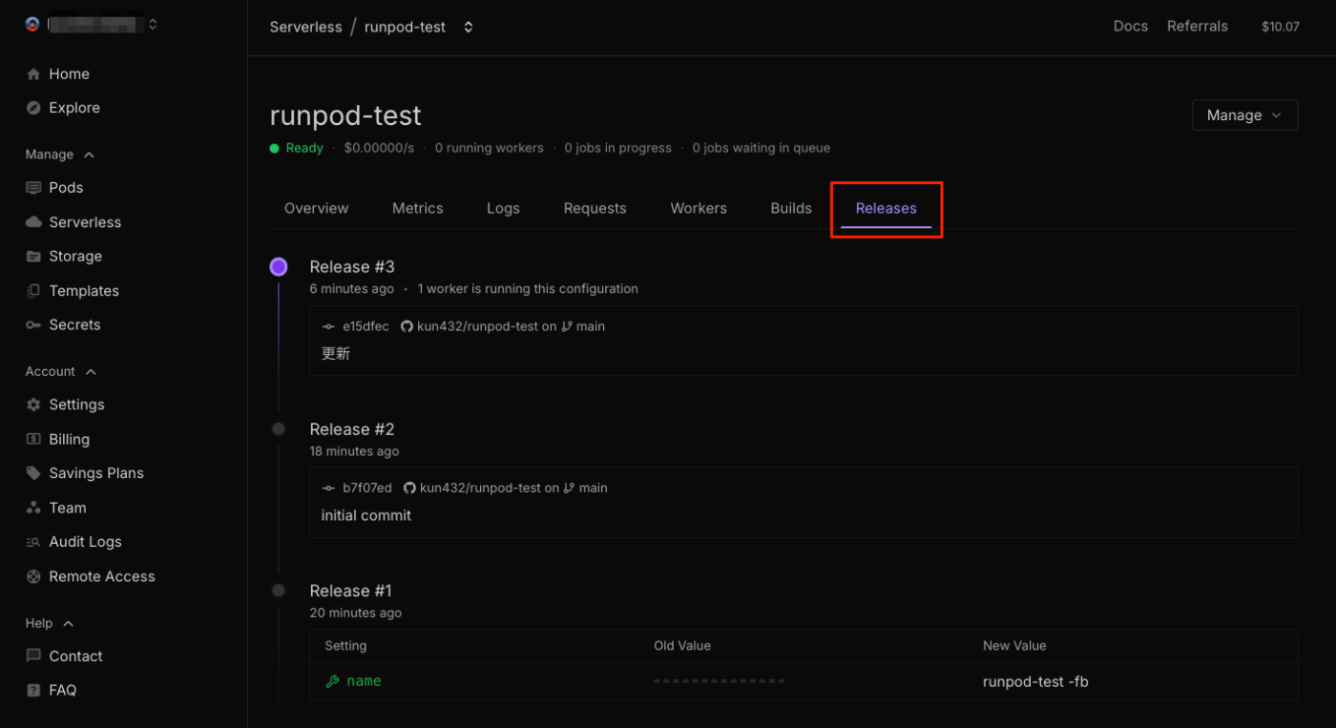
Task: Click the FAQ question icon
Action: click(33, 690)
